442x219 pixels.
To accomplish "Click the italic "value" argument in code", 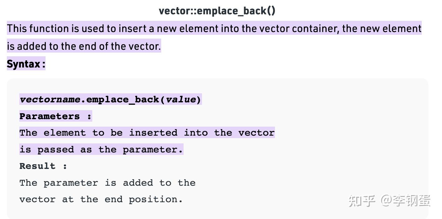I will [x=181, y=100].
